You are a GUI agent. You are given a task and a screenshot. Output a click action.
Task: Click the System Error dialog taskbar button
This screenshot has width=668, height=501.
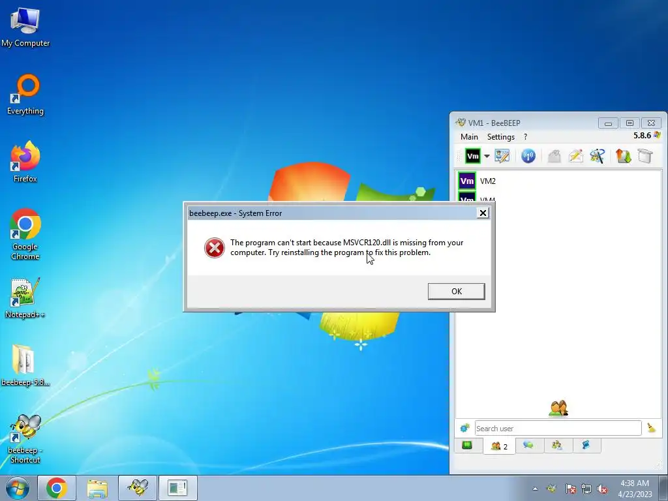click(x=177, y=488)
